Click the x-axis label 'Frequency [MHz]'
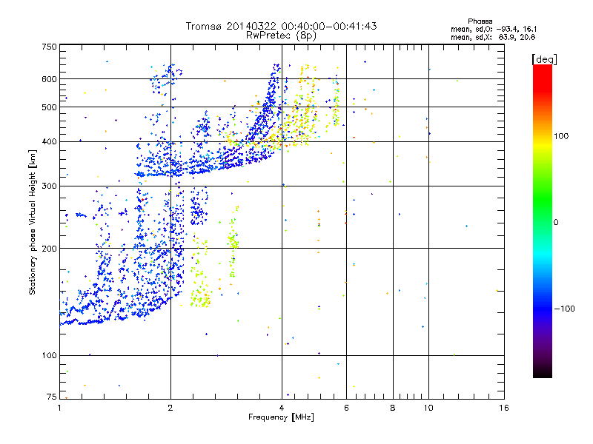The height and width of the screenshot is (444, 593). [281, 417]
